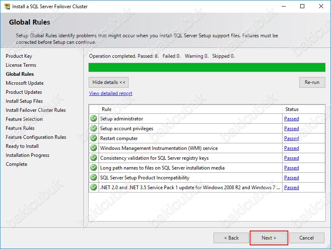331x249 pixels.
Task: Cancel the failover cluster installation
Action: click(306, 238)
